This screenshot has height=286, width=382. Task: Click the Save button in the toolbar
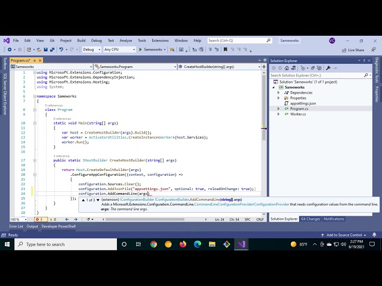[45, 49]
